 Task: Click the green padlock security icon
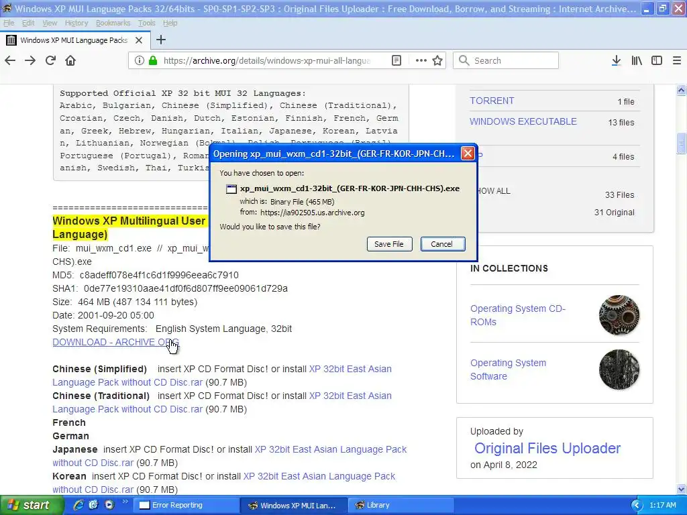click(153, 60)
